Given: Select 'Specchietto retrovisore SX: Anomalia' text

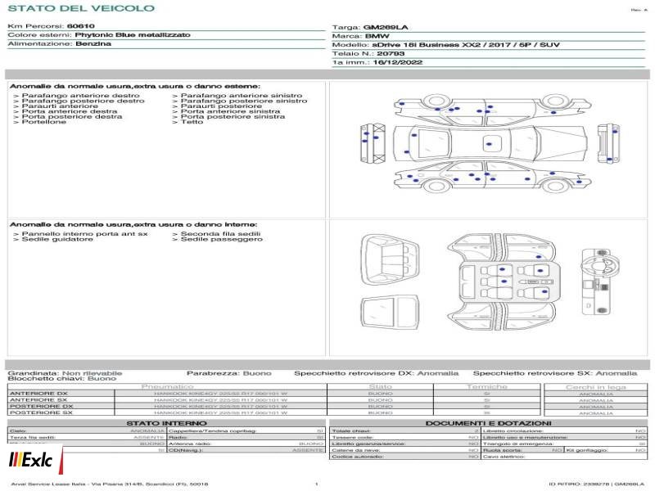Looking at the screenshot, I should tap(555, 373).
